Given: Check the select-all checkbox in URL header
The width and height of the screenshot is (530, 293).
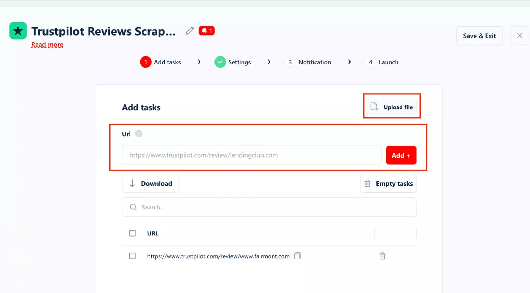Looking at the screenshot, I should point(132,233).
